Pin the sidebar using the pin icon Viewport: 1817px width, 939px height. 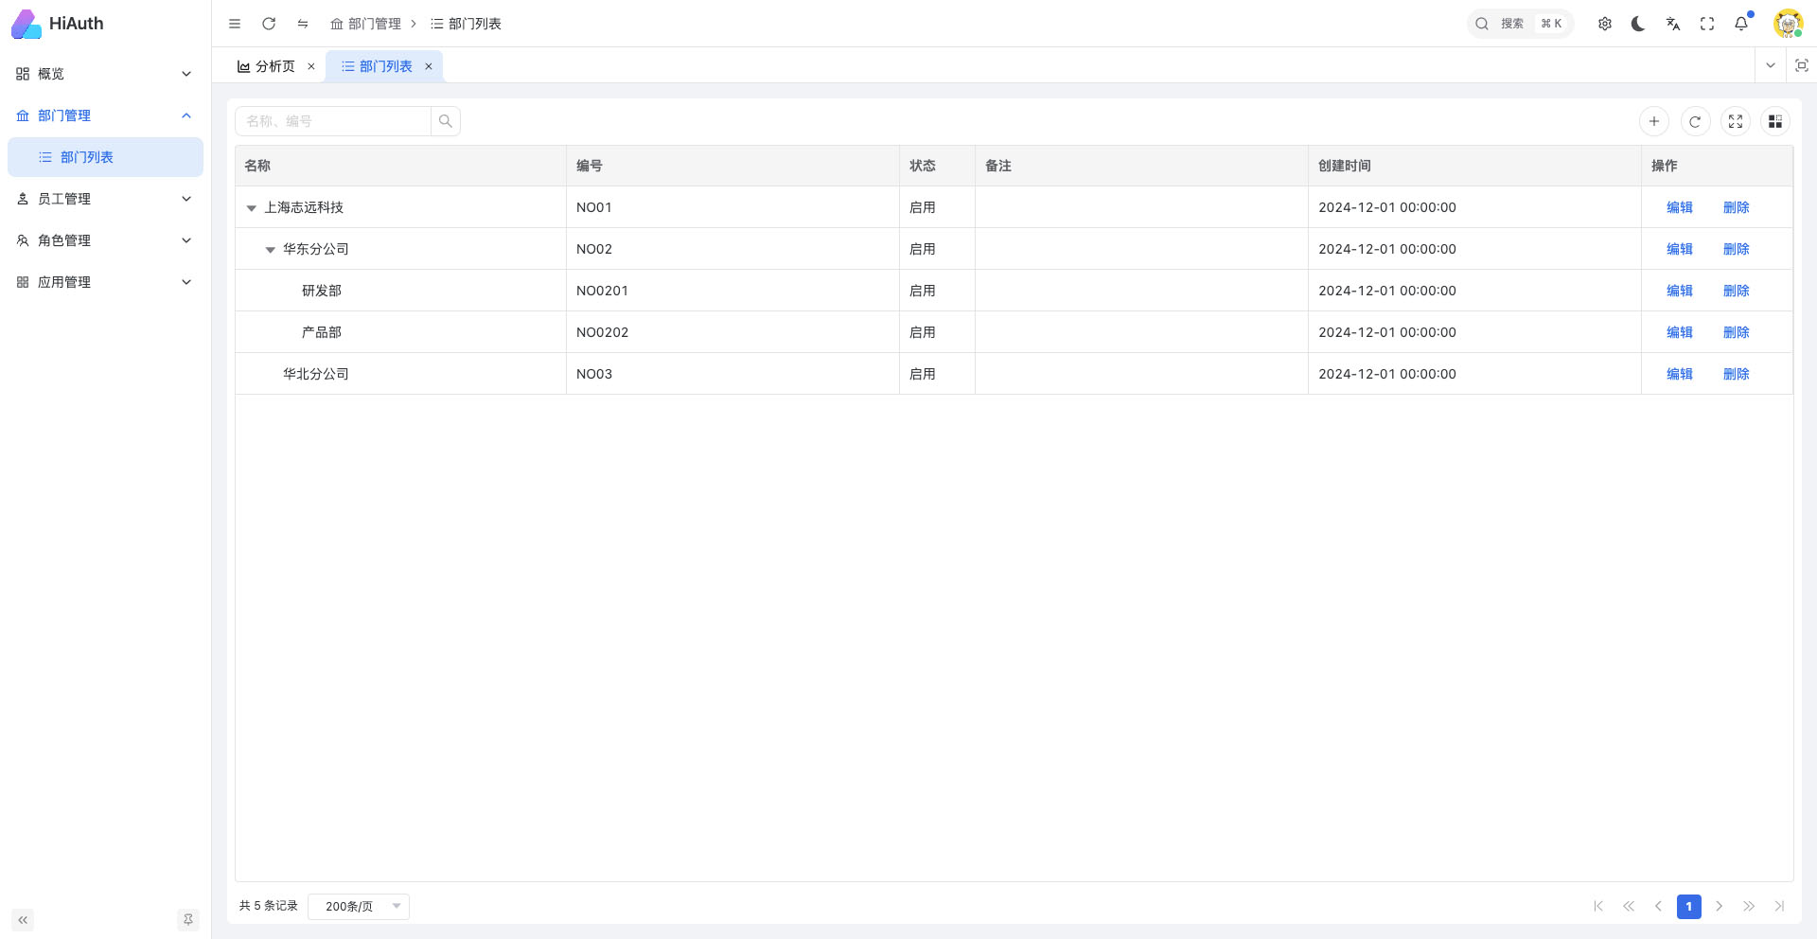(188, 919)
